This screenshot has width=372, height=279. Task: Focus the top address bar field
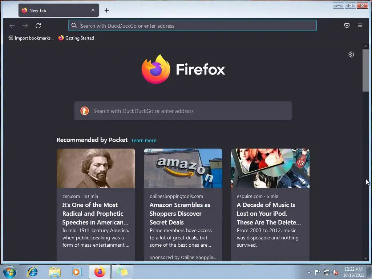[193, 25]
